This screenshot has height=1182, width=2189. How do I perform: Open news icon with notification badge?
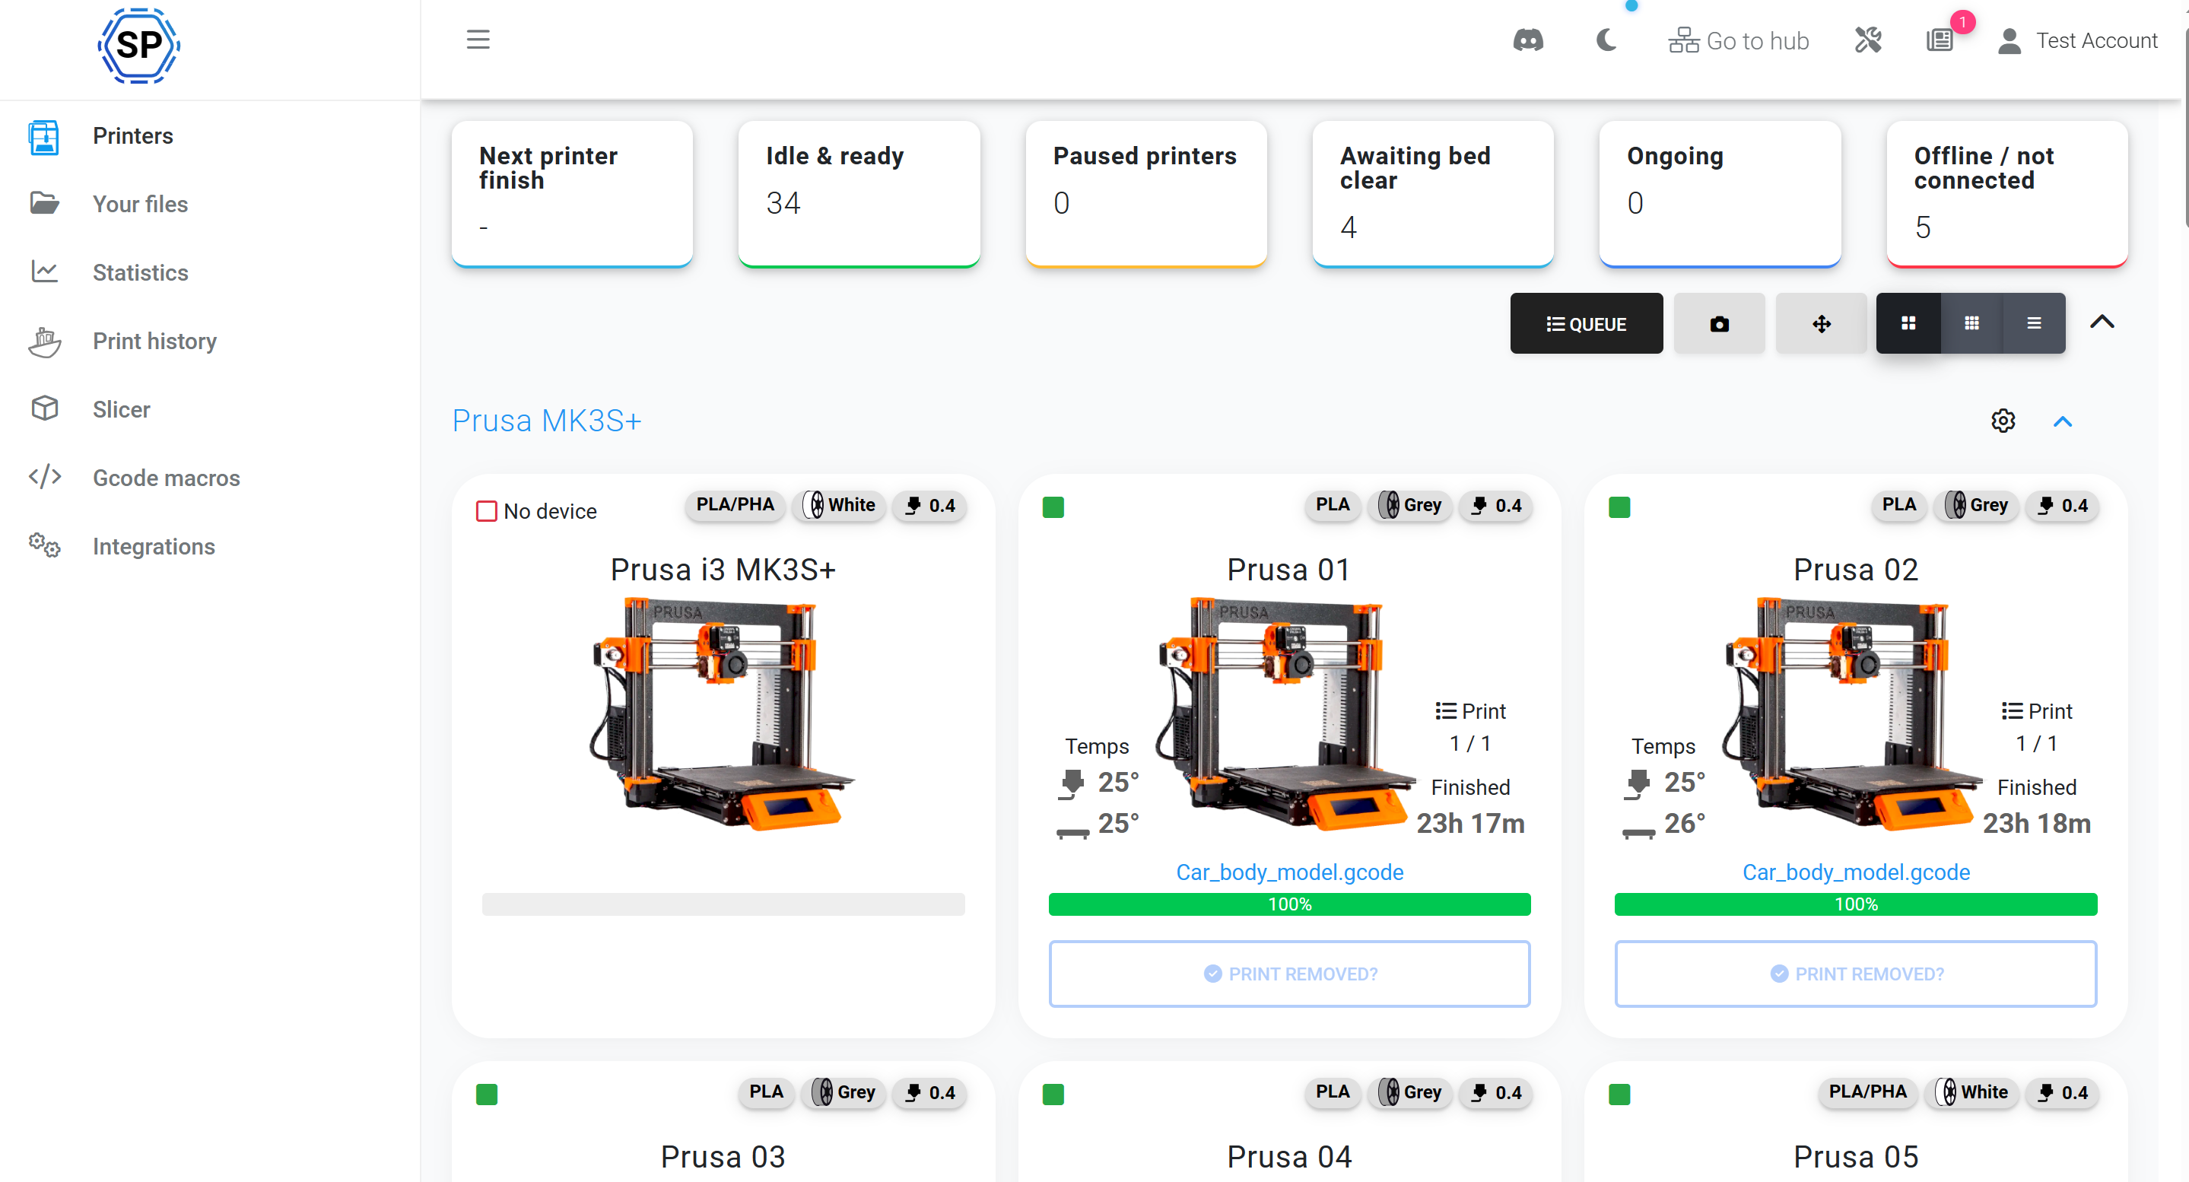tap(1940, 40)
